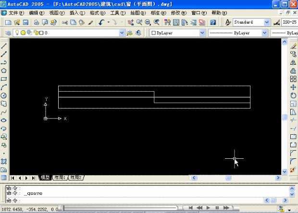Click the Undo arrow icon
This screenshot has height=213, width=298.
pos(101,23)
